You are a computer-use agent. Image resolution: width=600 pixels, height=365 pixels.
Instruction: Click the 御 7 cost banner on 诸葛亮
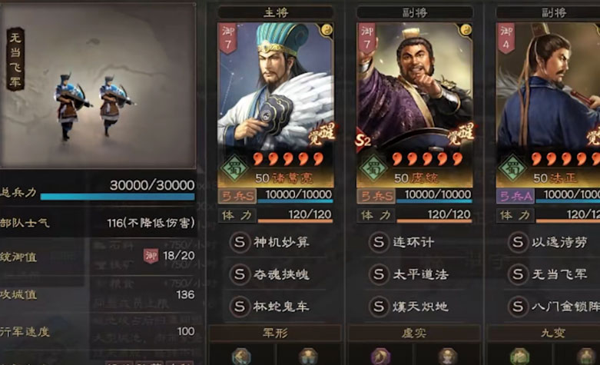tap(227, 38)
